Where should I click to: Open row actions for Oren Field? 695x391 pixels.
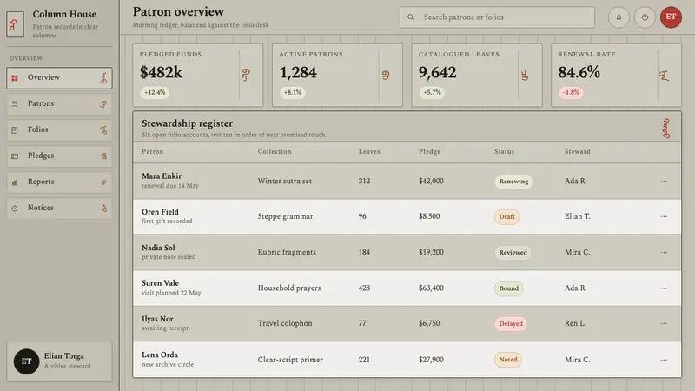tap(664, 216)
